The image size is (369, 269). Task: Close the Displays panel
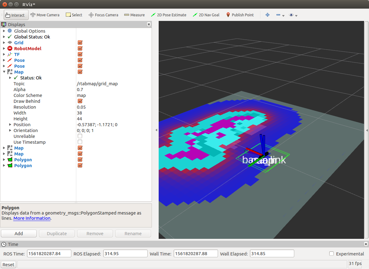[x=149, y=24]
